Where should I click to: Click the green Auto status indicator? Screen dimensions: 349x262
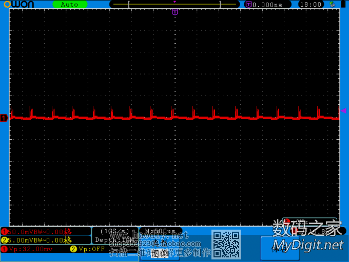click(x=70, y=4)
